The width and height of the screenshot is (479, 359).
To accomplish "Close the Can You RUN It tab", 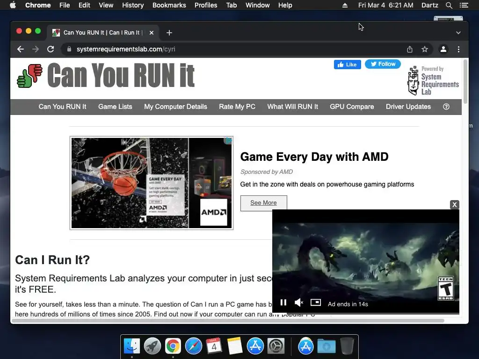I will pos(152,33).
